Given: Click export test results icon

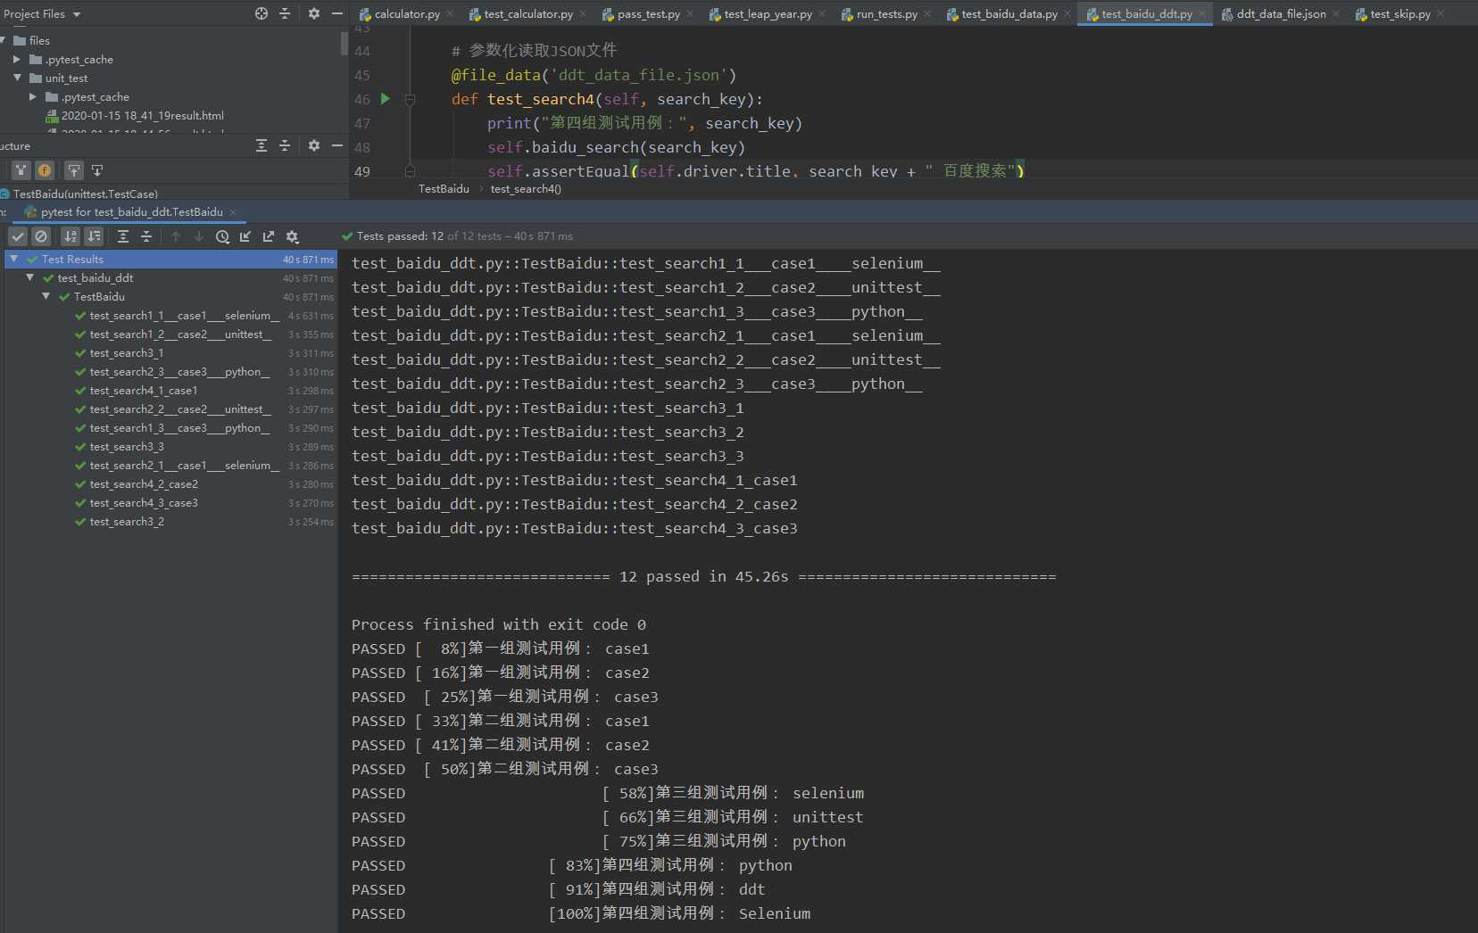Looking at the screenshot, I should click(x=269, y=236).
